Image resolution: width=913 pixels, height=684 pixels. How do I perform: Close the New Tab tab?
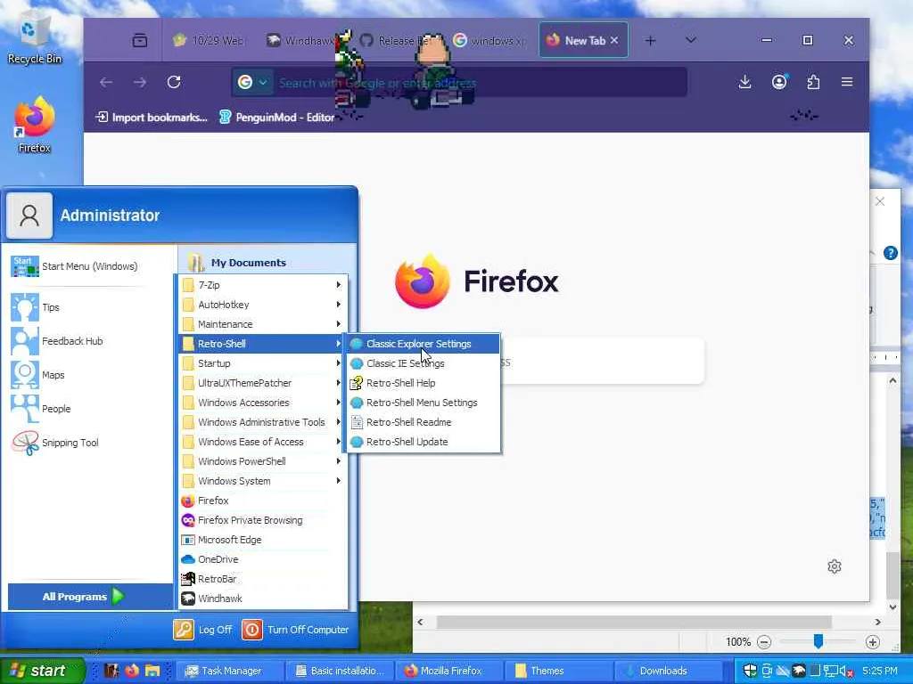tap(614, 41)
